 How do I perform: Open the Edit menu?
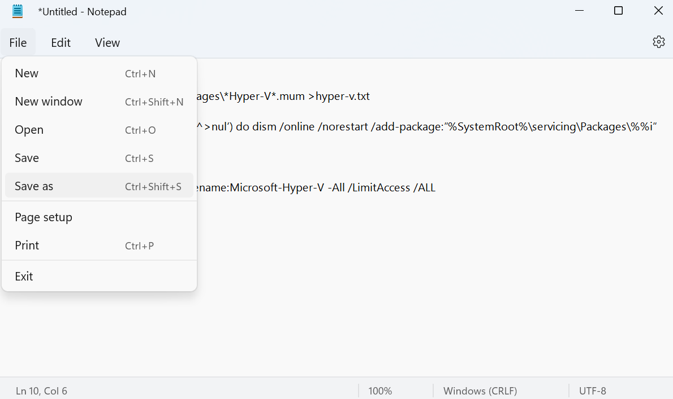click(x=61, y=43)
